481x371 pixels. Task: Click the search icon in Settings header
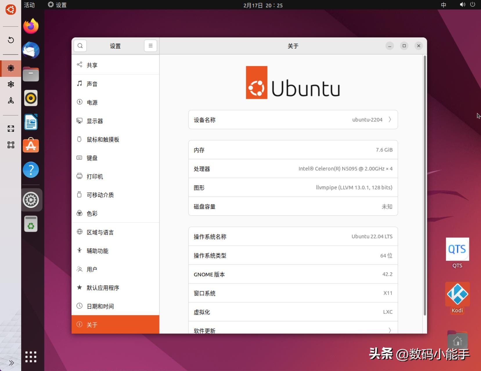click(80, 46)
